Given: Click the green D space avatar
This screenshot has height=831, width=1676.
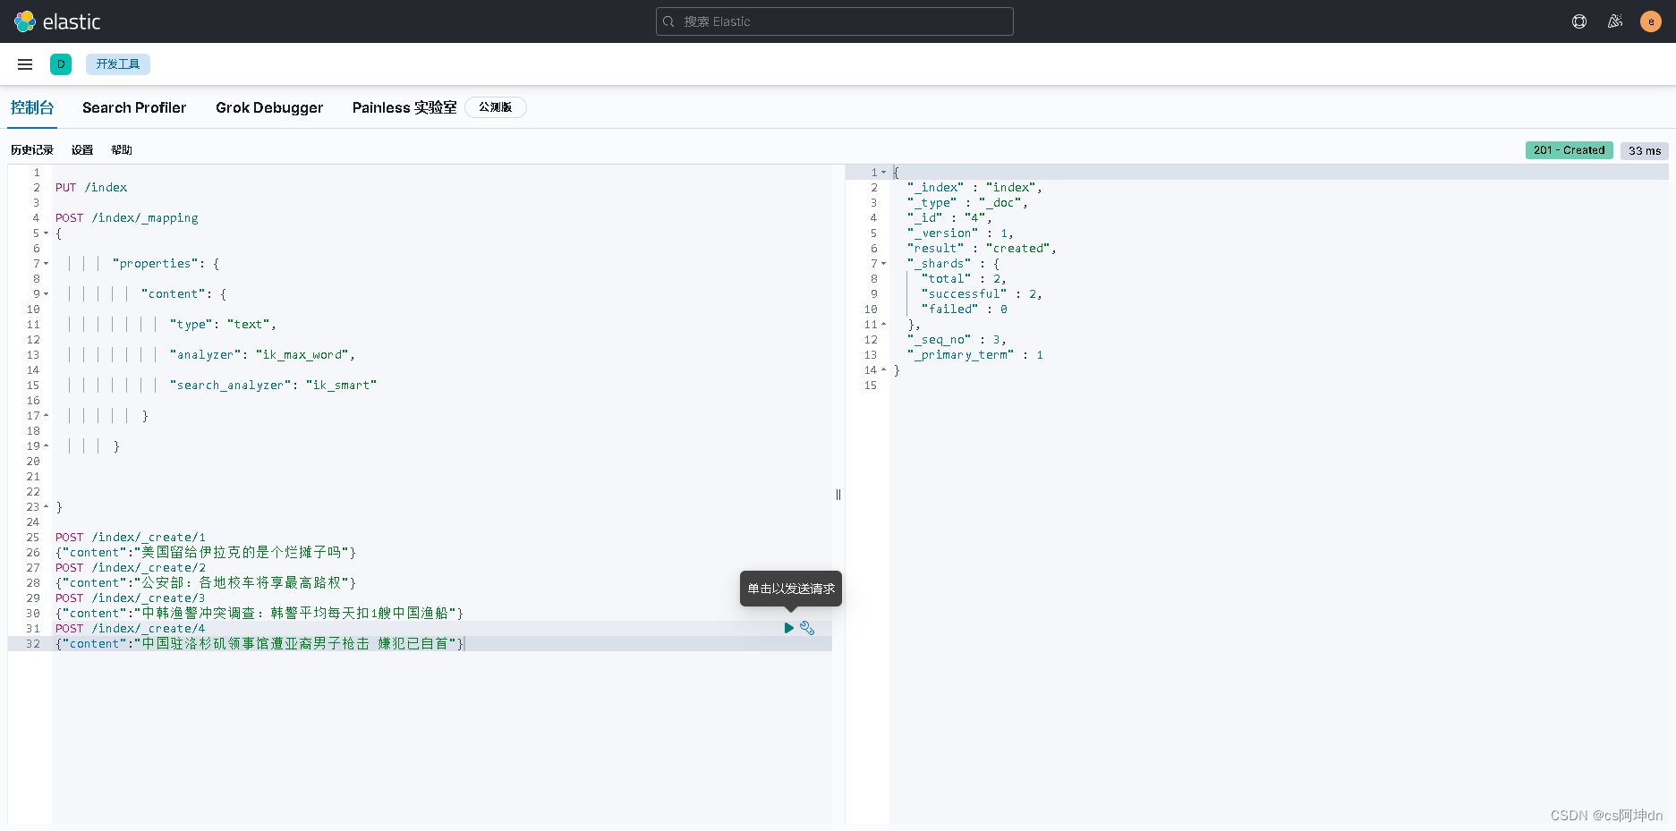Looking at the screenshot, I should tap(61, 64).
